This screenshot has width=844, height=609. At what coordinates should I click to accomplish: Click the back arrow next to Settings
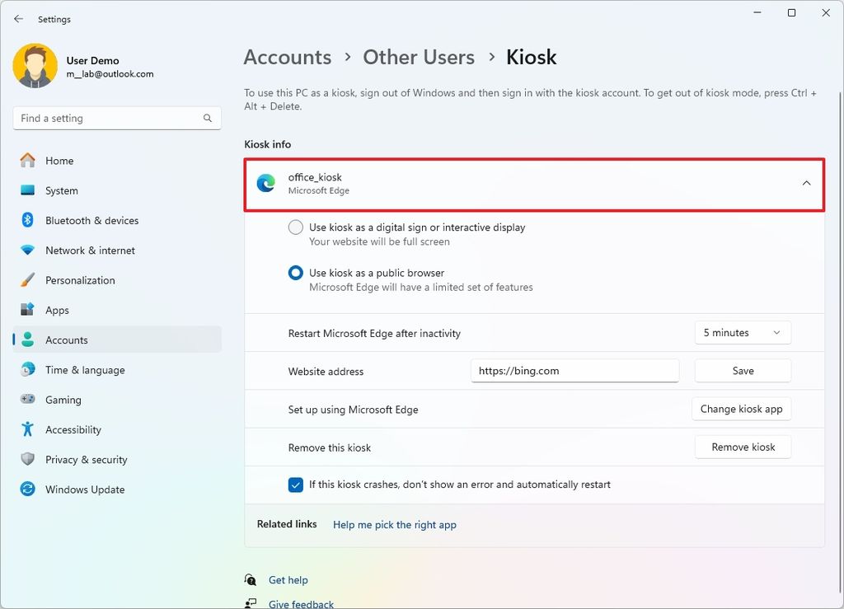coord(19,19)
